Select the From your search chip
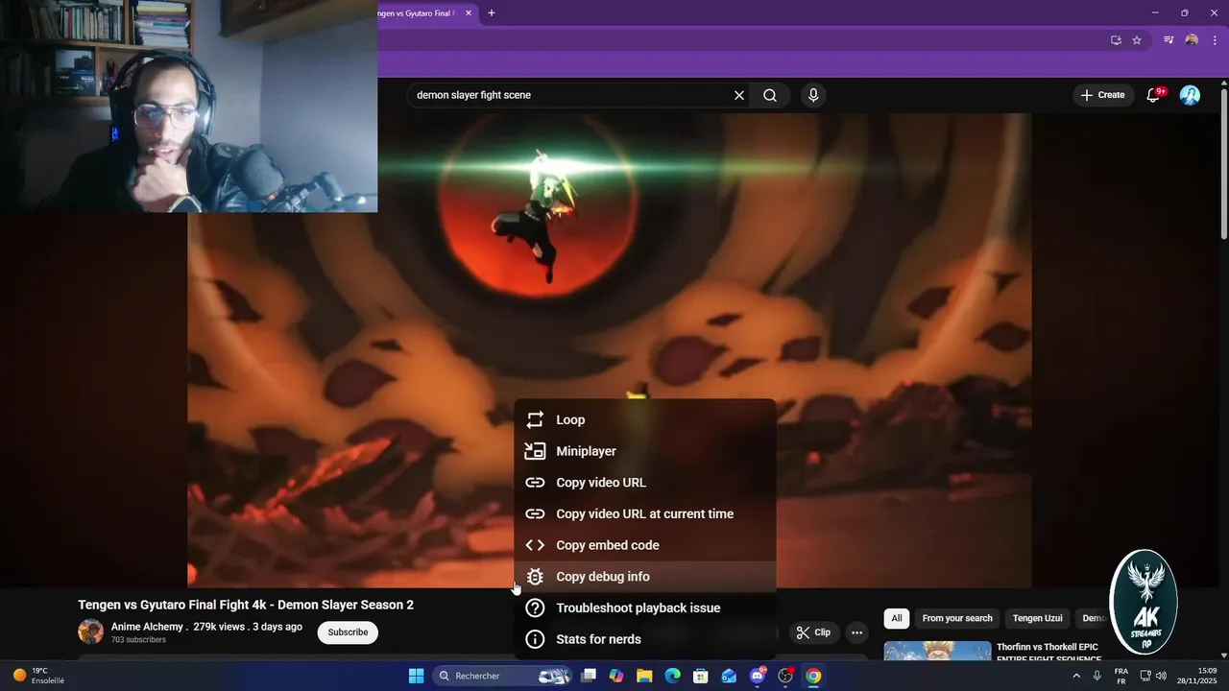Image resolution: width=1229 pixels, height=691 pixels. tap(957, 618)
